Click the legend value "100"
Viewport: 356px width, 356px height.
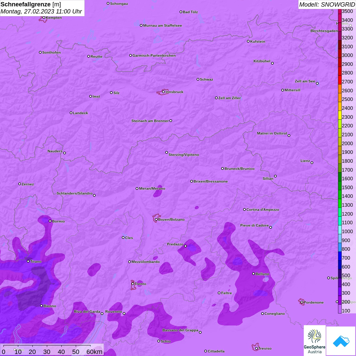point(346,311)
